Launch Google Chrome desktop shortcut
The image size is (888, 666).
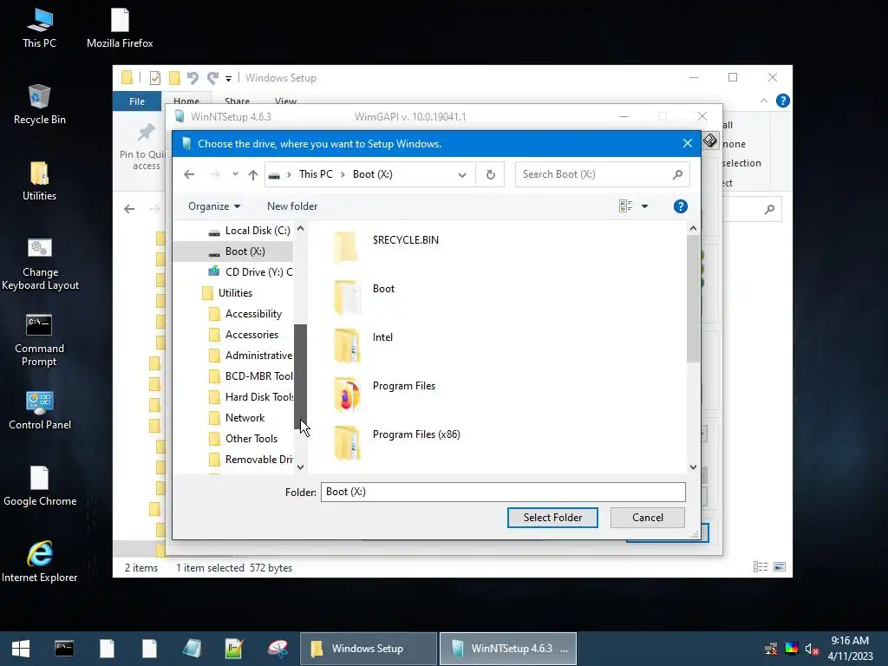40,486
